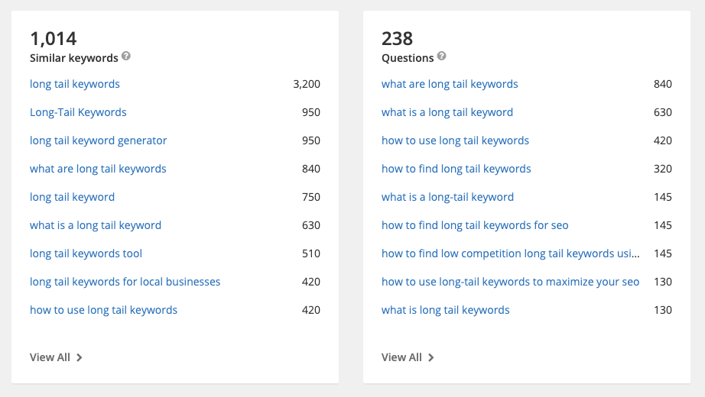Select 'what is long tail keywords' question
The image size is (705, 397).
[445, 310]
